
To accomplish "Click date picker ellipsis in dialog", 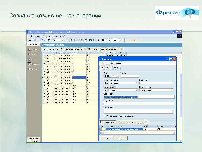I will (118, 76).
